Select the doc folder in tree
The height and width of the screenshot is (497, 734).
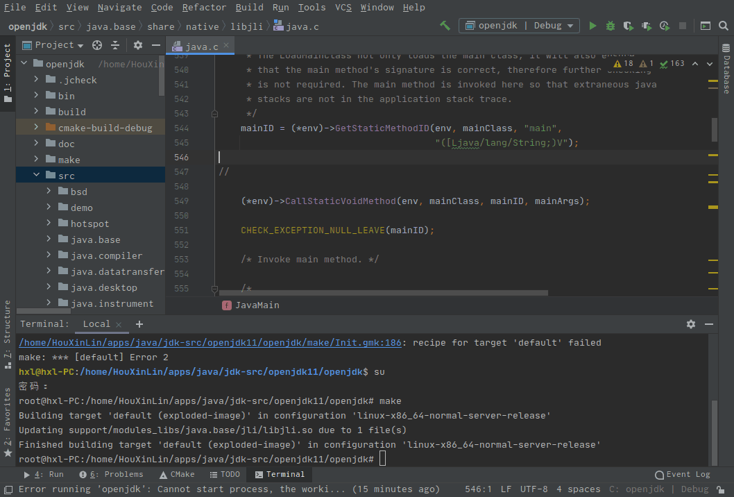pyautogui.click(x=66, y=144)
